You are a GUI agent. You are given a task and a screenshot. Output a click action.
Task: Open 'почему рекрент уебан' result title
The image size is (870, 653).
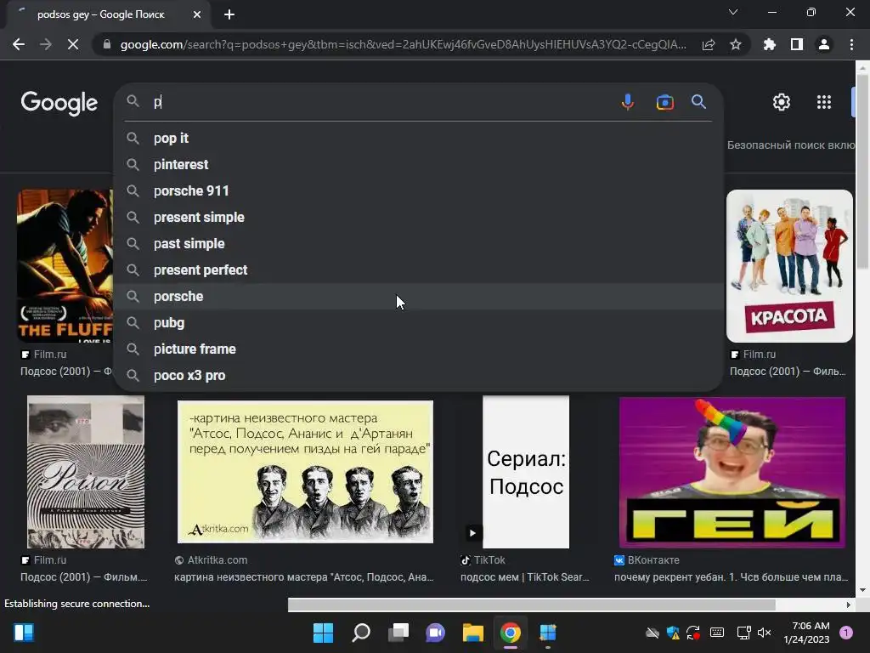point(732,577)
